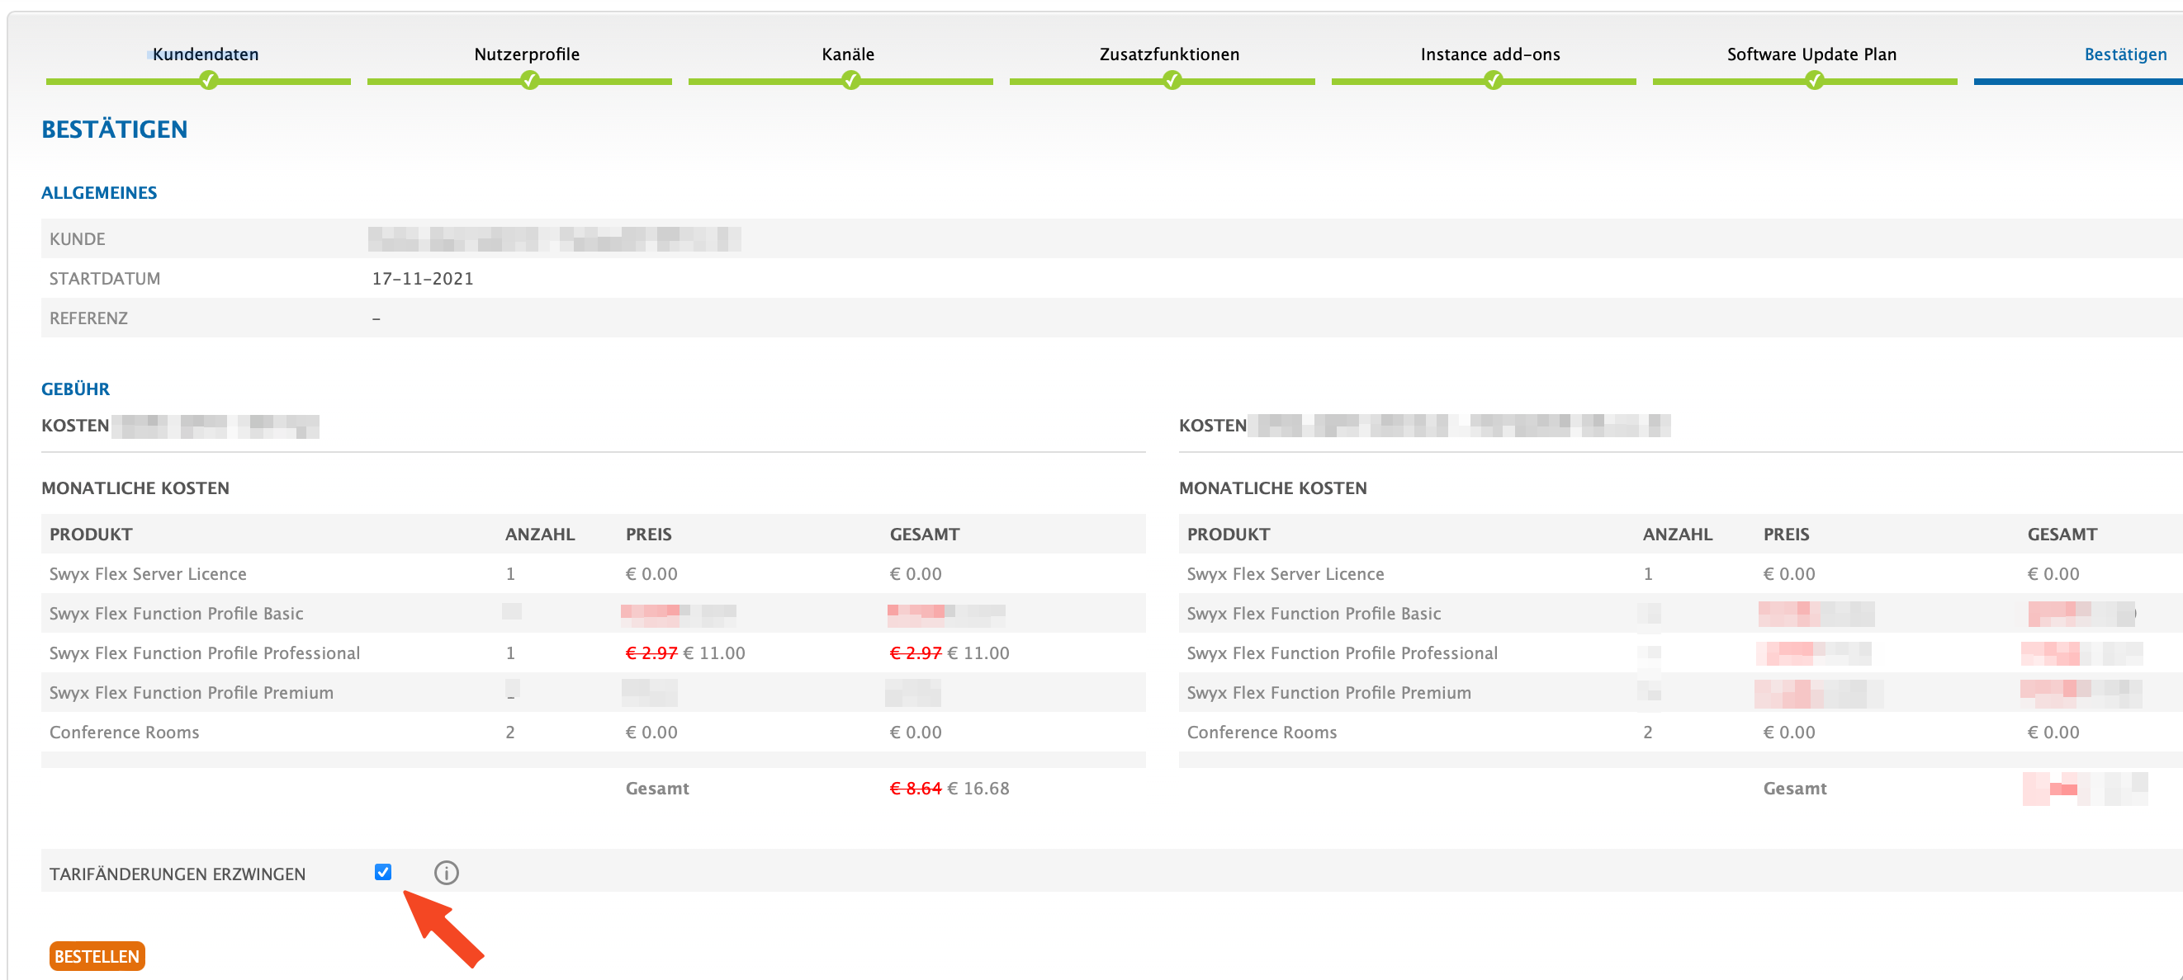
Task: Click the Bestätigen step tab
Action: 2124,54
